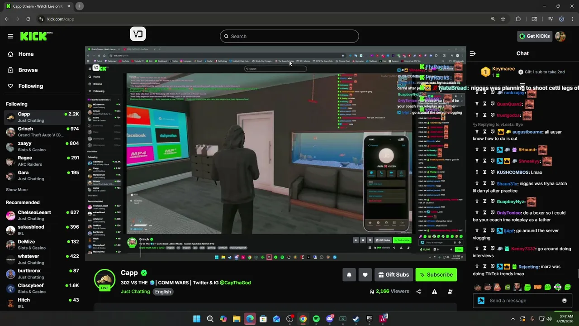Click the English language tag
The height and width of the screenshot is (326, 579).
click(x=163, y=292)
